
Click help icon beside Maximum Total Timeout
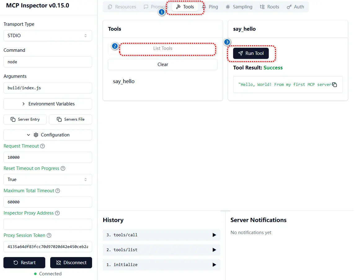point(58,191)
